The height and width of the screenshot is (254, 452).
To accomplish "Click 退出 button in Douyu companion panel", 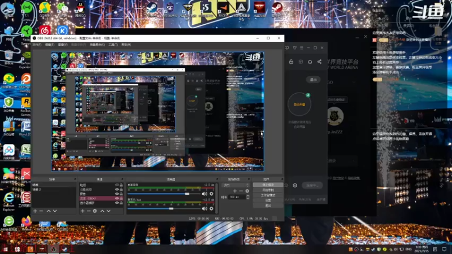I will click(313, 80).
